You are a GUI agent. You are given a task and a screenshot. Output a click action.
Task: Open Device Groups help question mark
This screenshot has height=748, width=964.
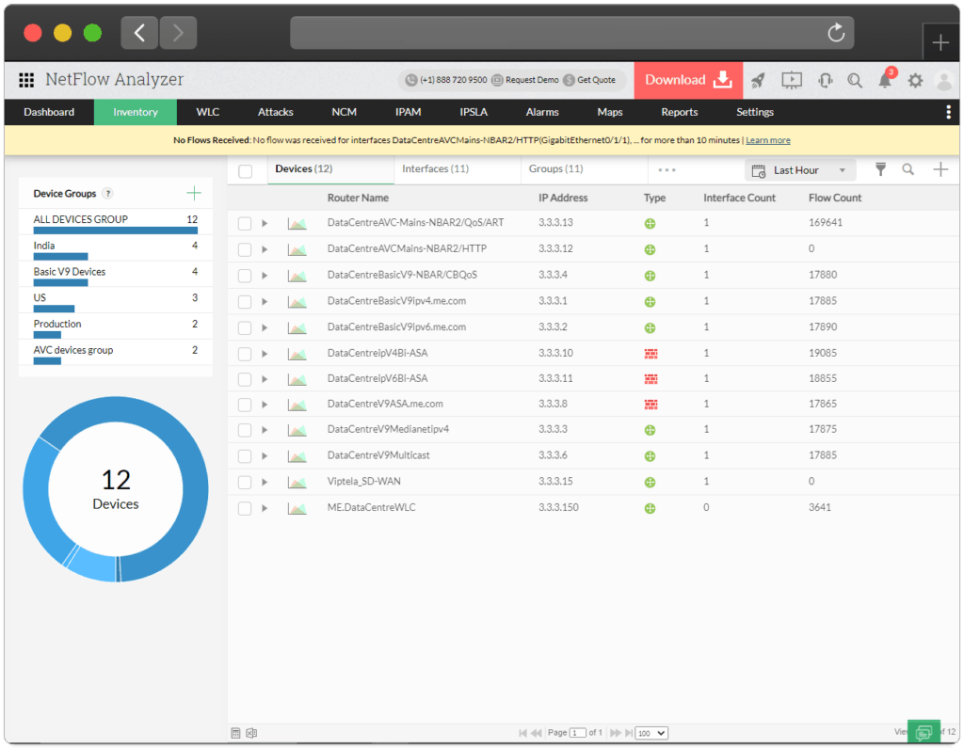click(x=107, y=194)
